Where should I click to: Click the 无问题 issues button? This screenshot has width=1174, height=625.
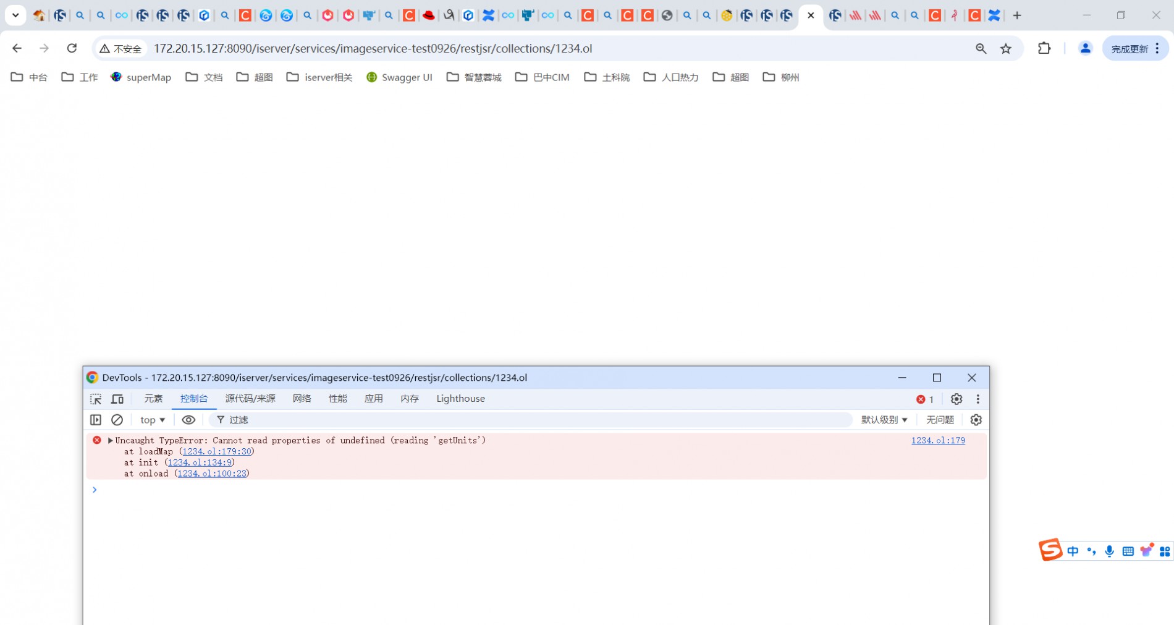coord(940,420)
